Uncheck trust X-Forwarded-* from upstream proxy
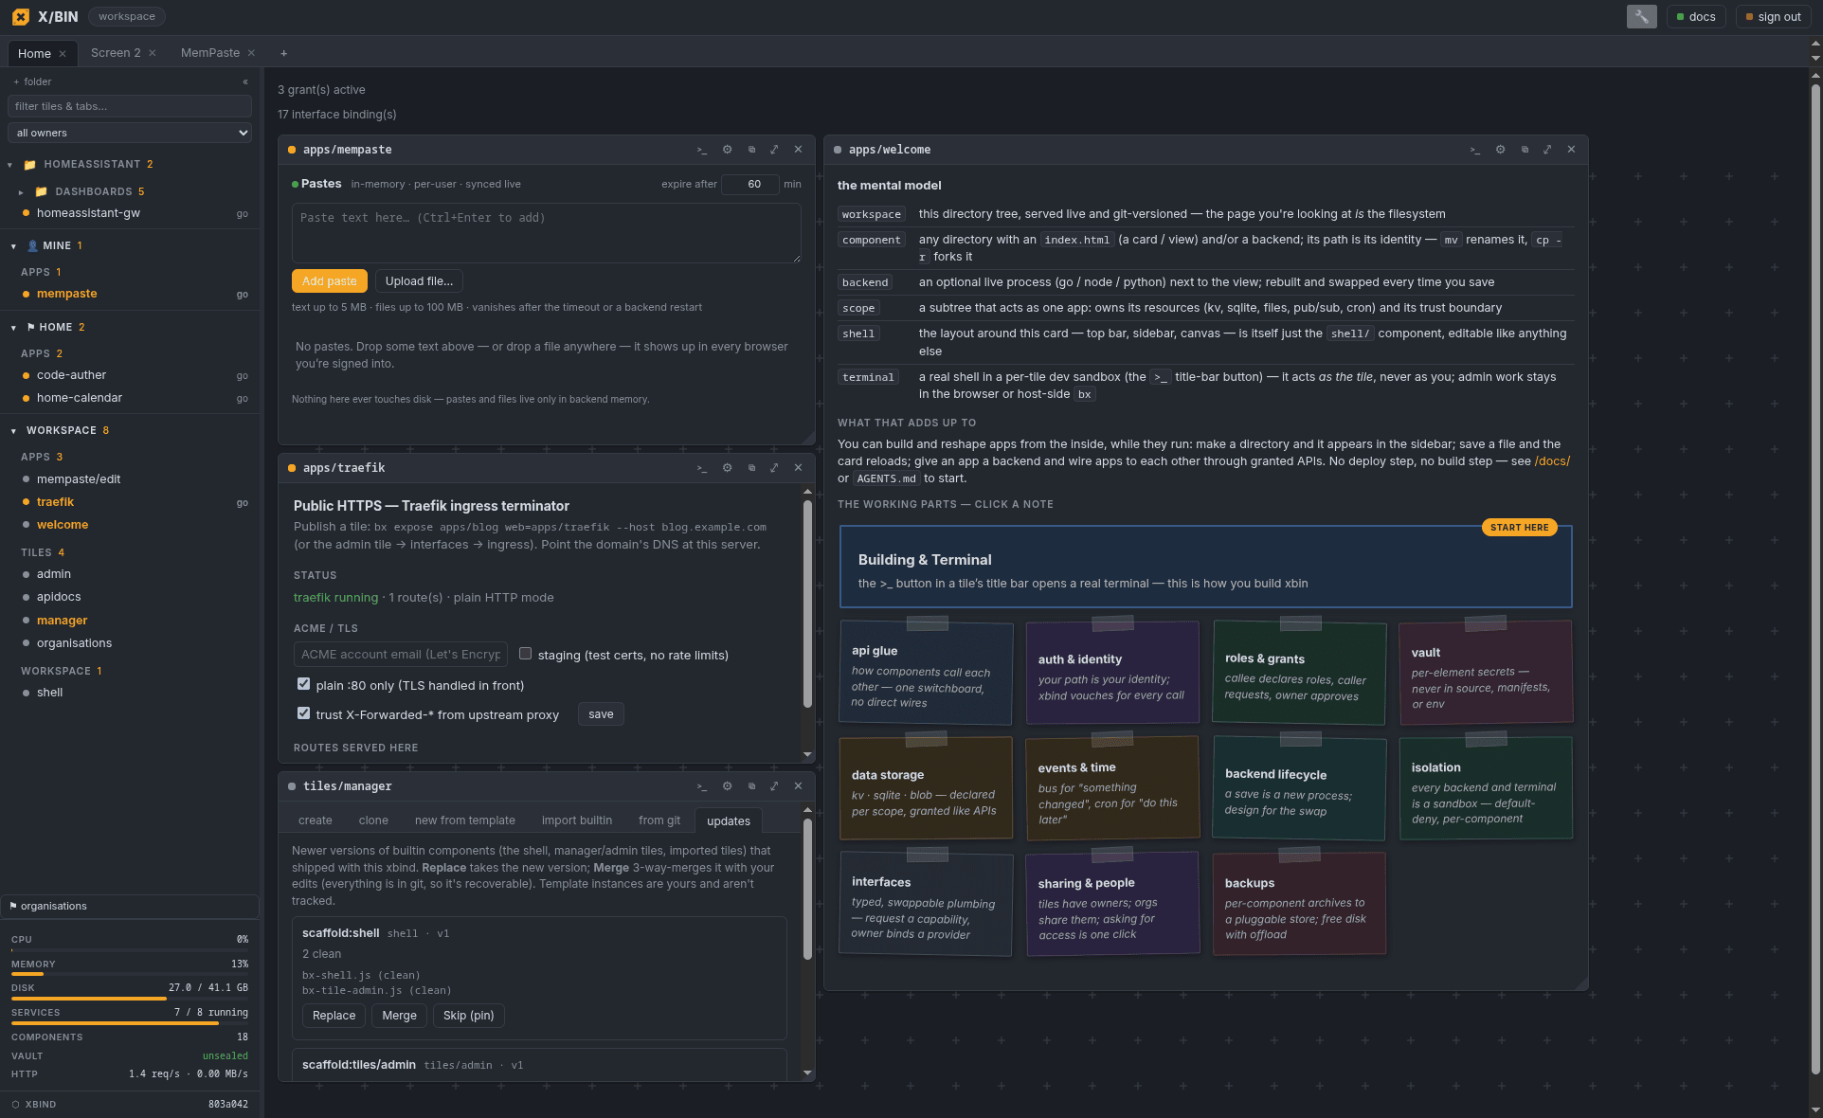Viewport: 1823px width, 1118px height. click(303, 713)
